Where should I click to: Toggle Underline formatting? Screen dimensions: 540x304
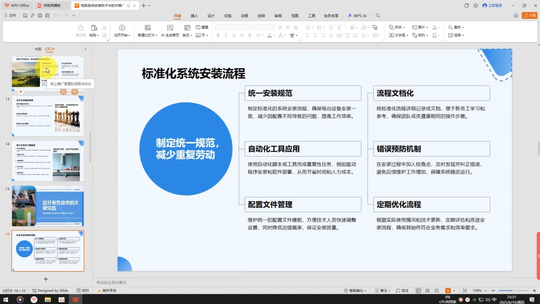[234, 35]
